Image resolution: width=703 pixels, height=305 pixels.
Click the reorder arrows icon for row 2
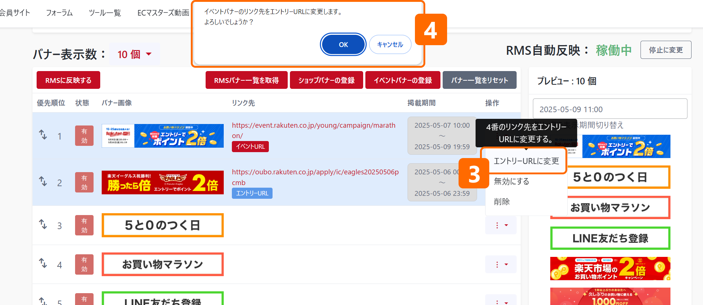(43, 181)
